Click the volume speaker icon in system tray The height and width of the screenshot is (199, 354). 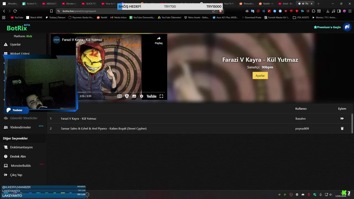331,195
